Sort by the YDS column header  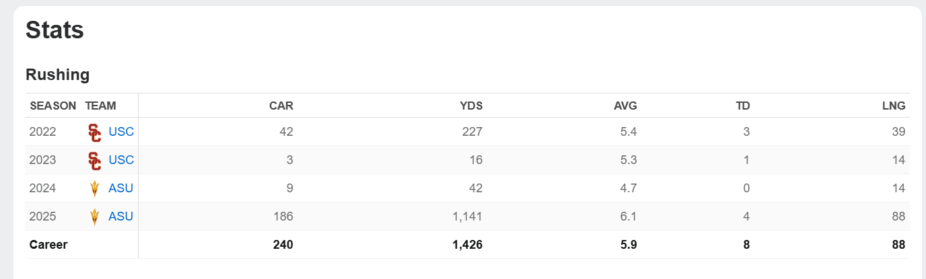click(470, 106)
